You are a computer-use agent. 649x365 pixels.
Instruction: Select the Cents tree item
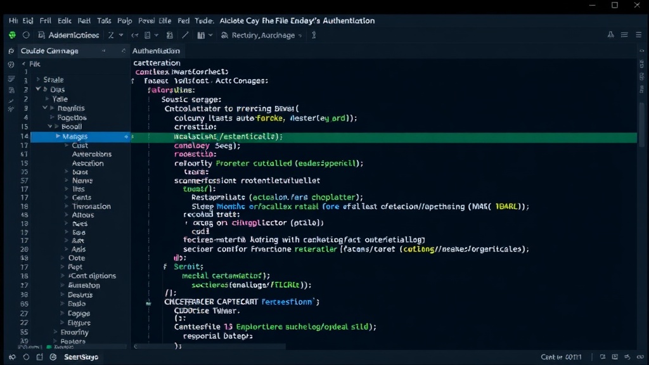(x=82, y=198)
